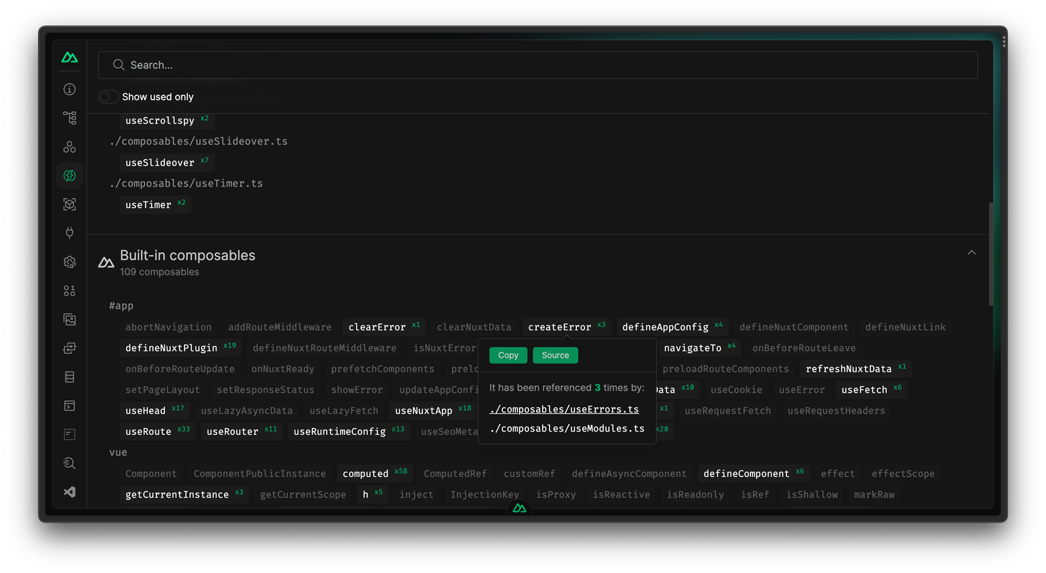1046x573 pixels.
Task: Copy createError using the Copy button
Action: click(x=507, y=355)
